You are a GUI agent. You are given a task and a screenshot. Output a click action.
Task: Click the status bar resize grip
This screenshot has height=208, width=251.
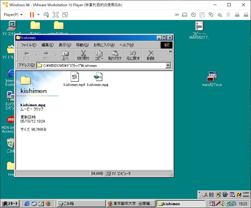pos(171,174)
